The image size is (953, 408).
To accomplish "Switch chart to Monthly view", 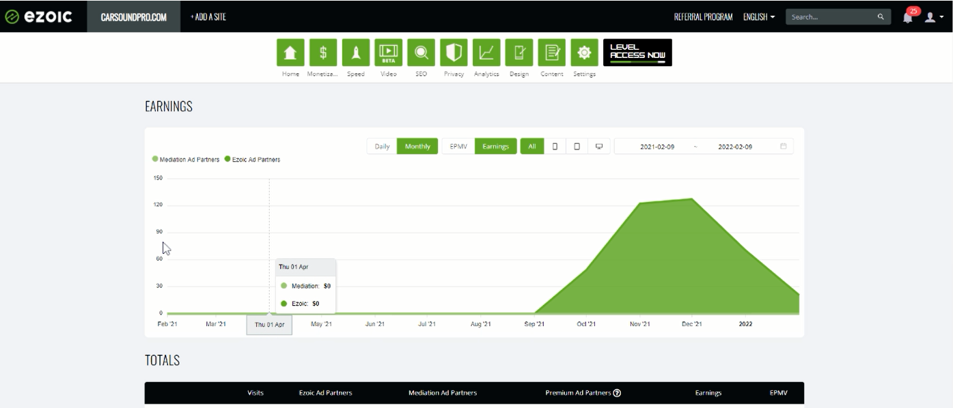I will (417, 146).
